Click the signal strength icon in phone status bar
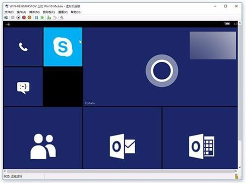Screen dimensions: 246x183 8,24
